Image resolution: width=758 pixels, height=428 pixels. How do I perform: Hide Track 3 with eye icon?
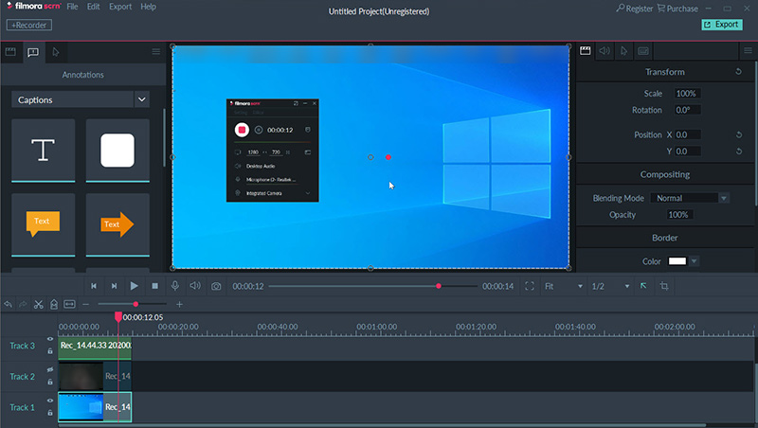[50, 339]
